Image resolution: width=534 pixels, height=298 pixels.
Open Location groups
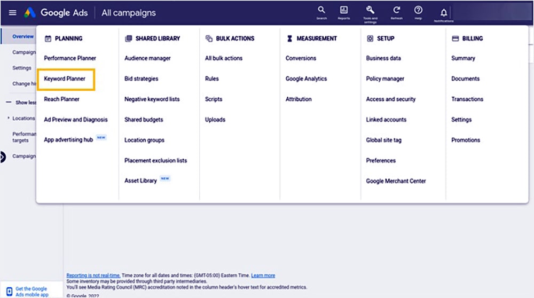pos(144,140)
